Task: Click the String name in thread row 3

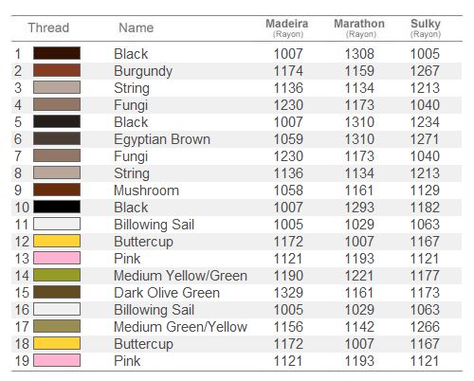Action: point(132,88)
